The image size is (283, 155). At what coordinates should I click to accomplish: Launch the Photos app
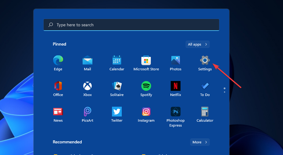[x=175, y=60]
